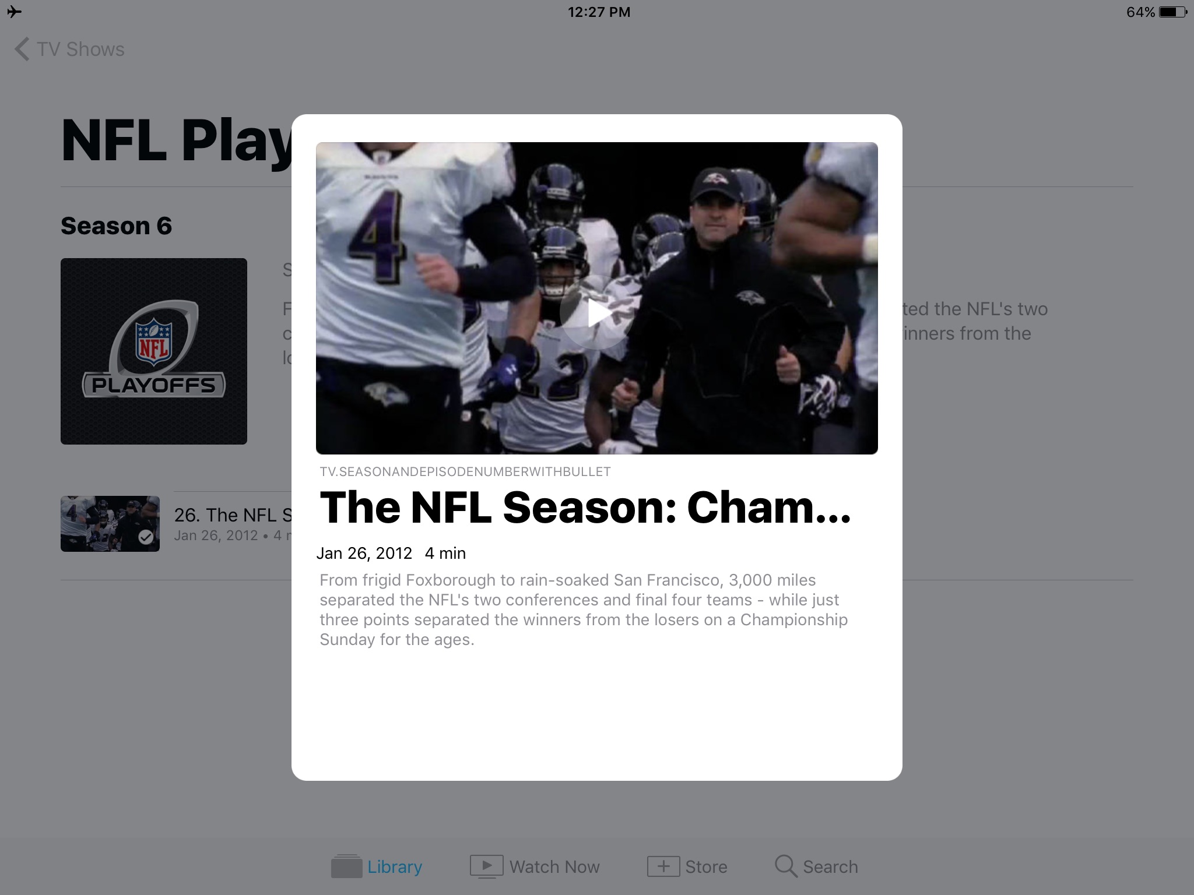Go back using the chevron arrow
1194x895 pixels.
22,50
